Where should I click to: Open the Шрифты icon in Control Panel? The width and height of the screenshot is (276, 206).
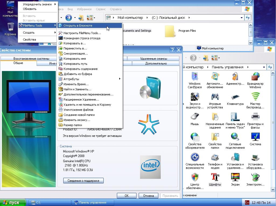(x=215, y=180)
